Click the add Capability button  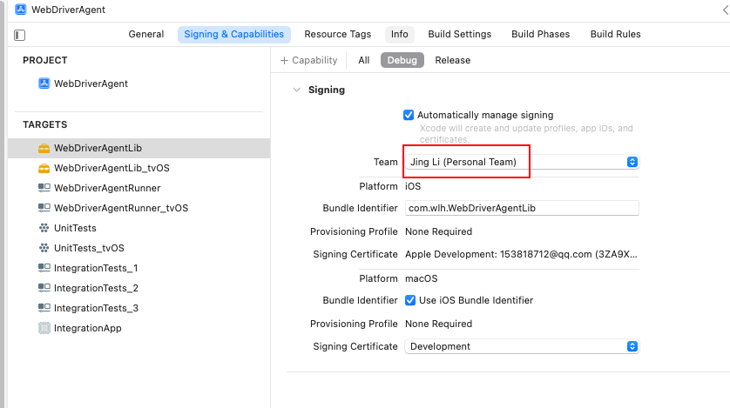(308, 60)
